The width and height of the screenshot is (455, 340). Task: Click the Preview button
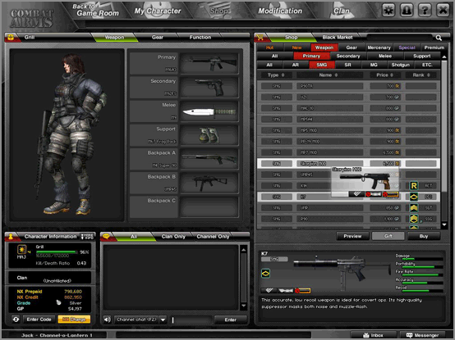pyautogui.click(x=352, y=237)
